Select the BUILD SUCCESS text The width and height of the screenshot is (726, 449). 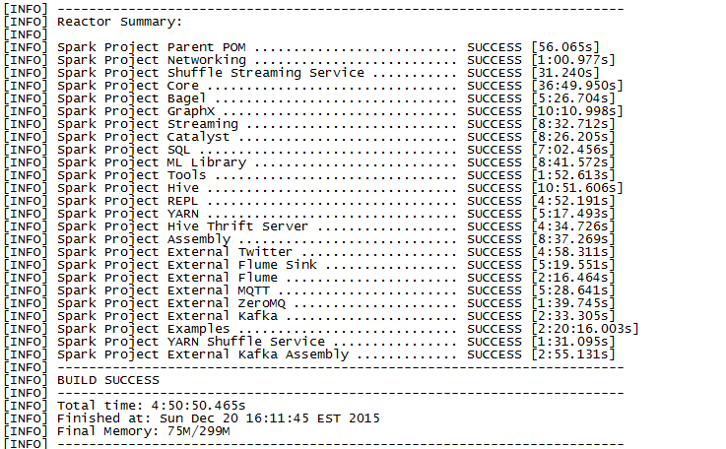[x=108, y=380]
